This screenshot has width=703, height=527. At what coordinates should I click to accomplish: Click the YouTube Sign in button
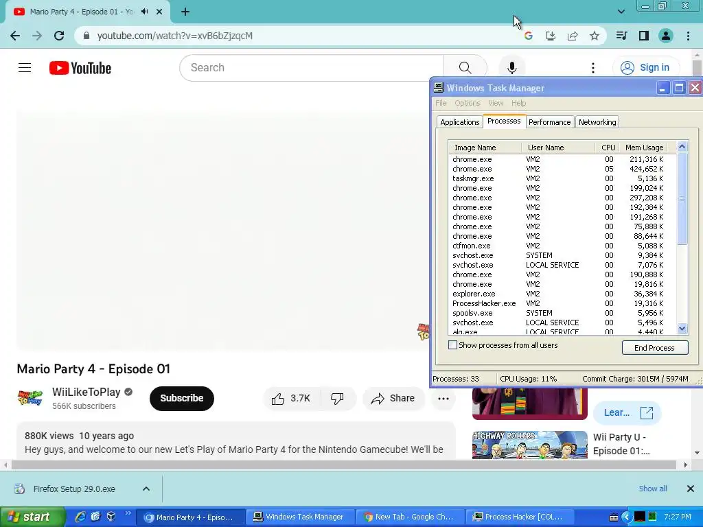click(645, 68)
